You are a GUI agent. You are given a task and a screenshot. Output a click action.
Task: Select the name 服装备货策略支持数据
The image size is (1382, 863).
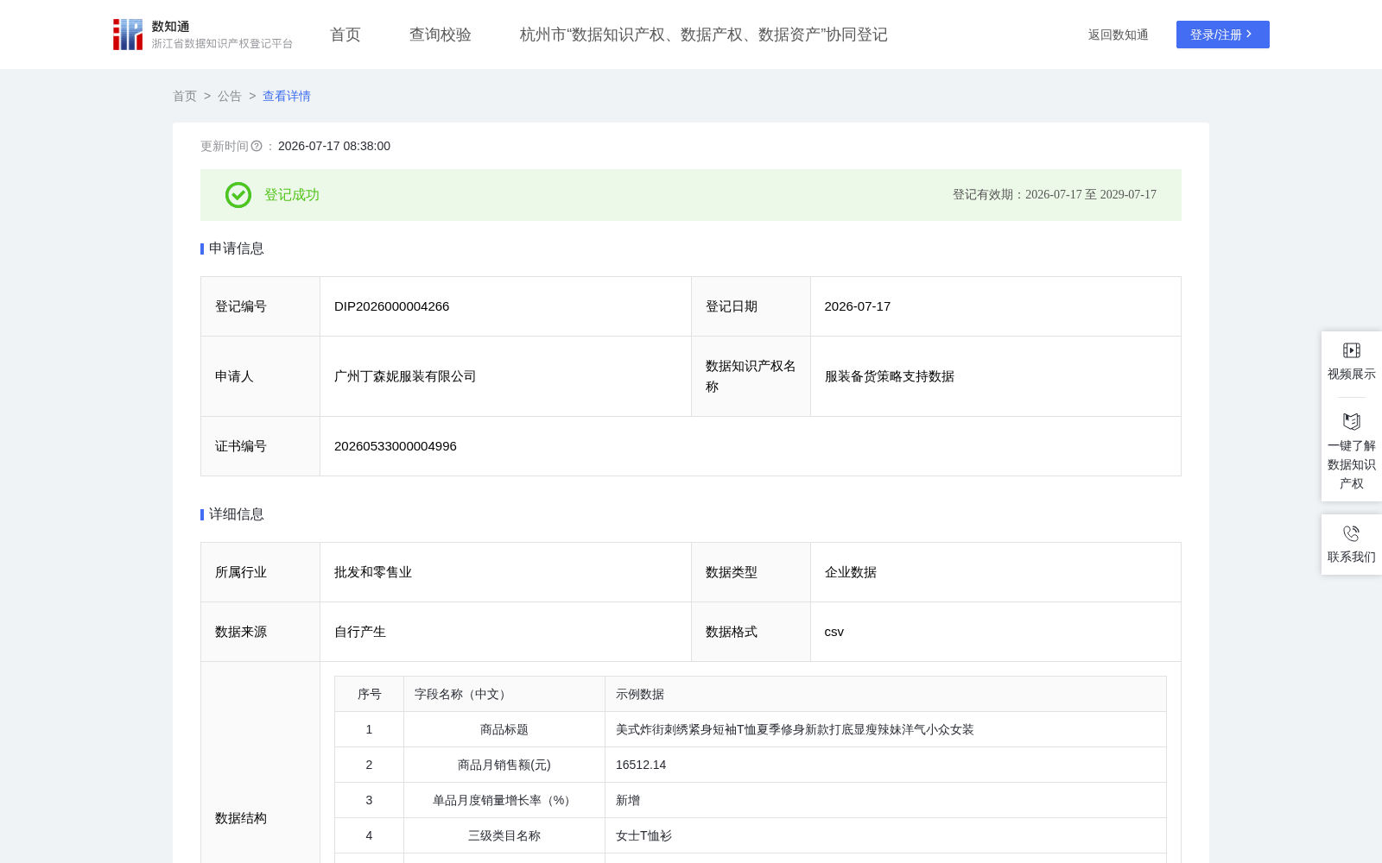pos(889,376)
